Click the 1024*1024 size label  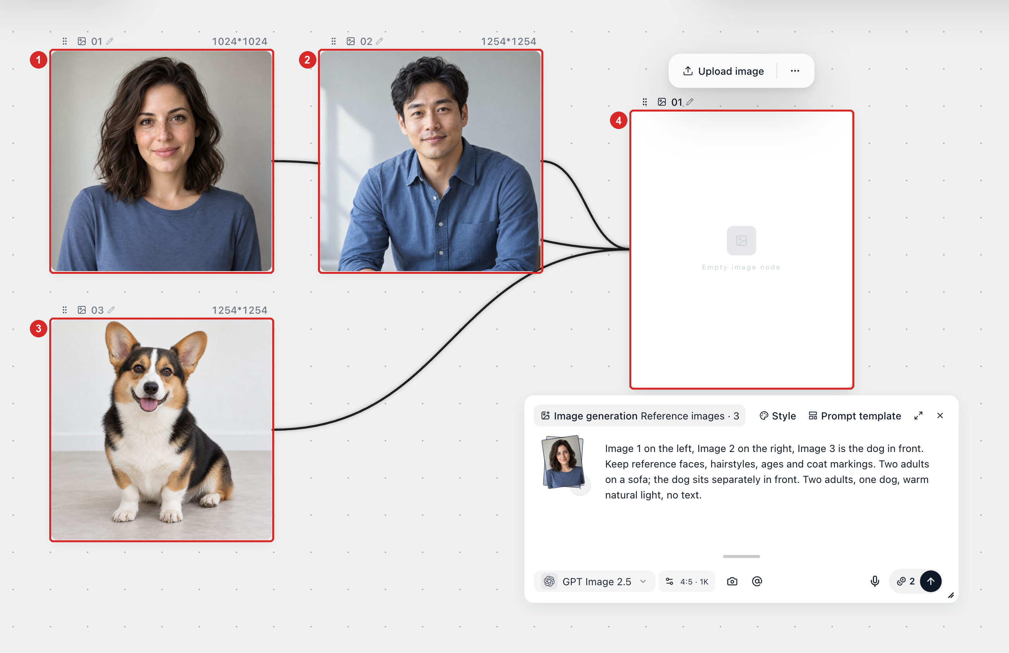(x=240, y=41)
